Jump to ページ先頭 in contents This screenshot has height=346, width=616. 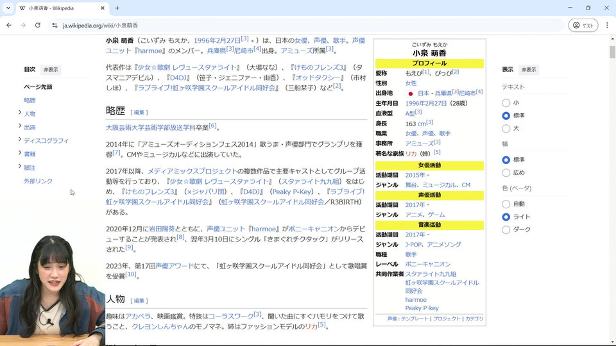(38, 86)
